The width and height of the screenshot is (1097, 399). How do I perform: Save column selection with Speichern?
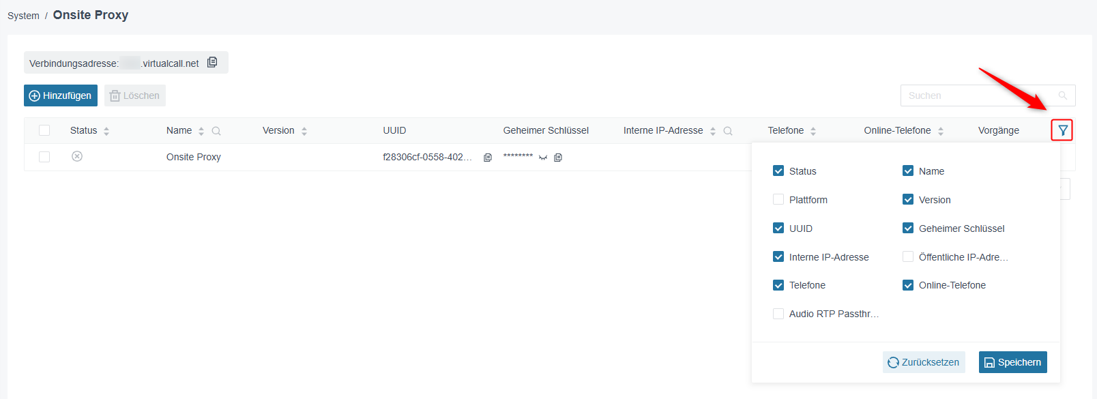(1013, 362)
